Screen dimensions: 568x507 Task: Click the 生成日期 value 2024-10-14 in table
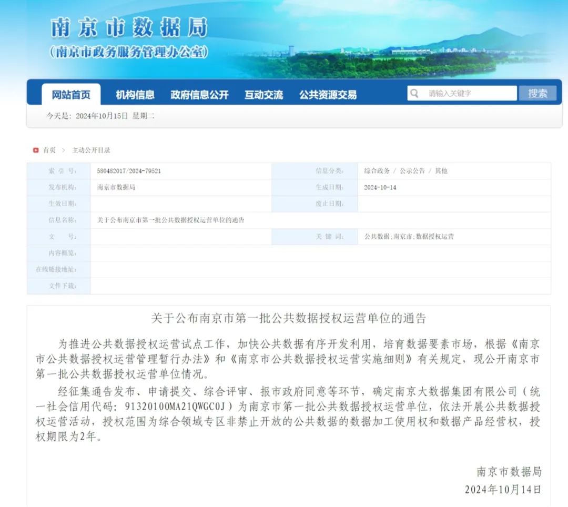pos(380,187)
